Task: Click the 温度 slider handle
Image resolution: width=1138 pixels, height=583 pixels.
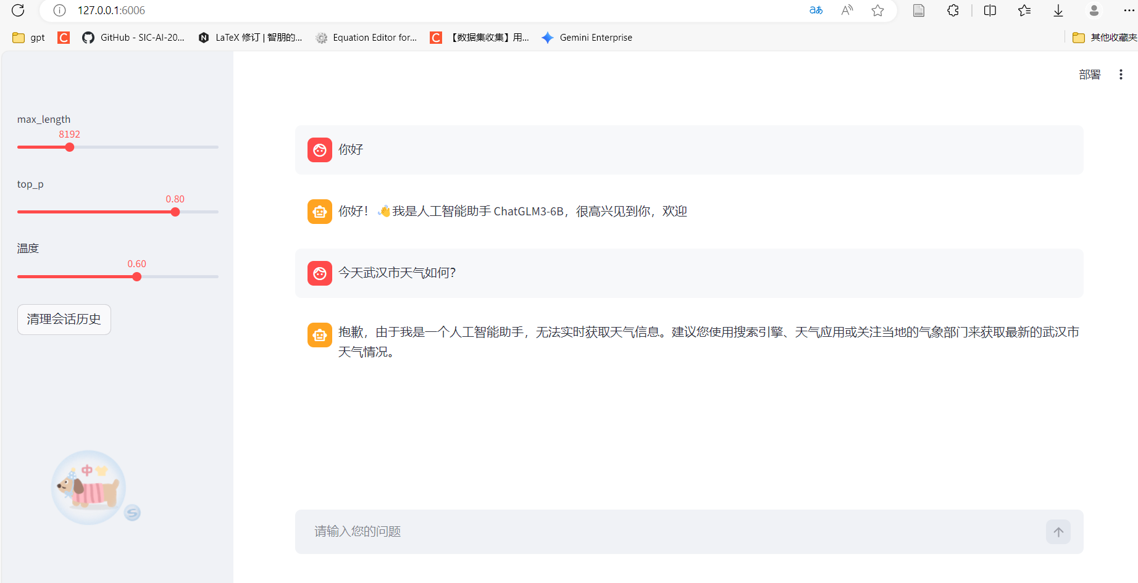Action: coord(136,276)
